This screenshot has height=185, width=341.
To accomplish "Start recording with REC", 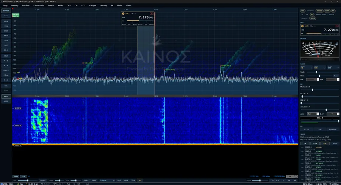I will [x=6, y=86].
